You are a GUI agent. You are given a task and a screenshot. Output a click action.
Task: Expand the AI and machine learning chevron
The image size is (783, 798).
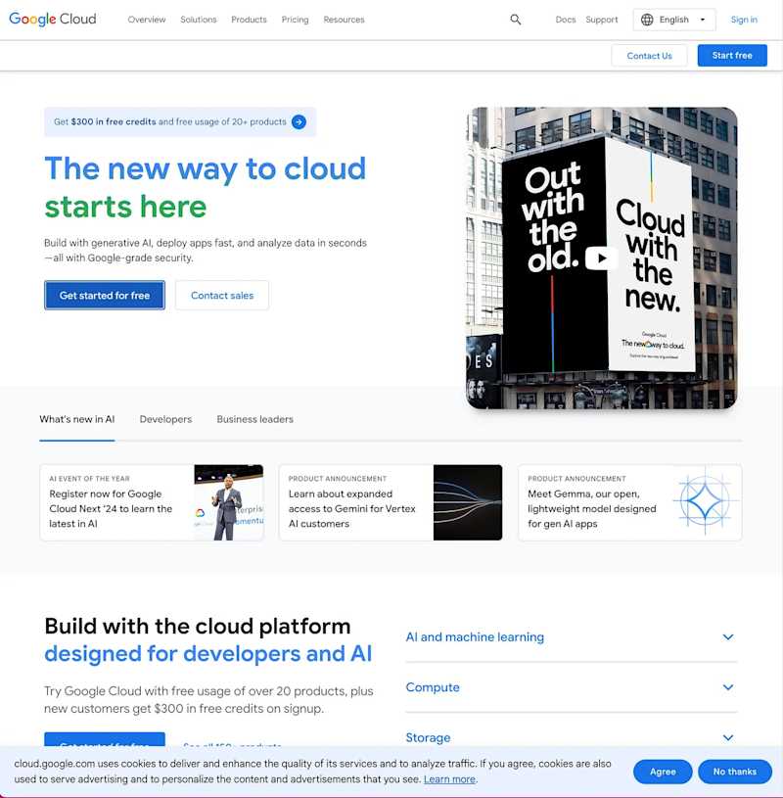click(728, 637)
